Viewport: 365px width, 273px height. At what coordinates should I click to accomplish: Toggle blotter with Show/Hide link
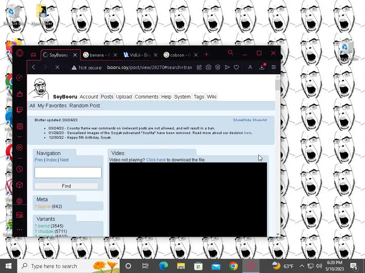click(242, 120)
